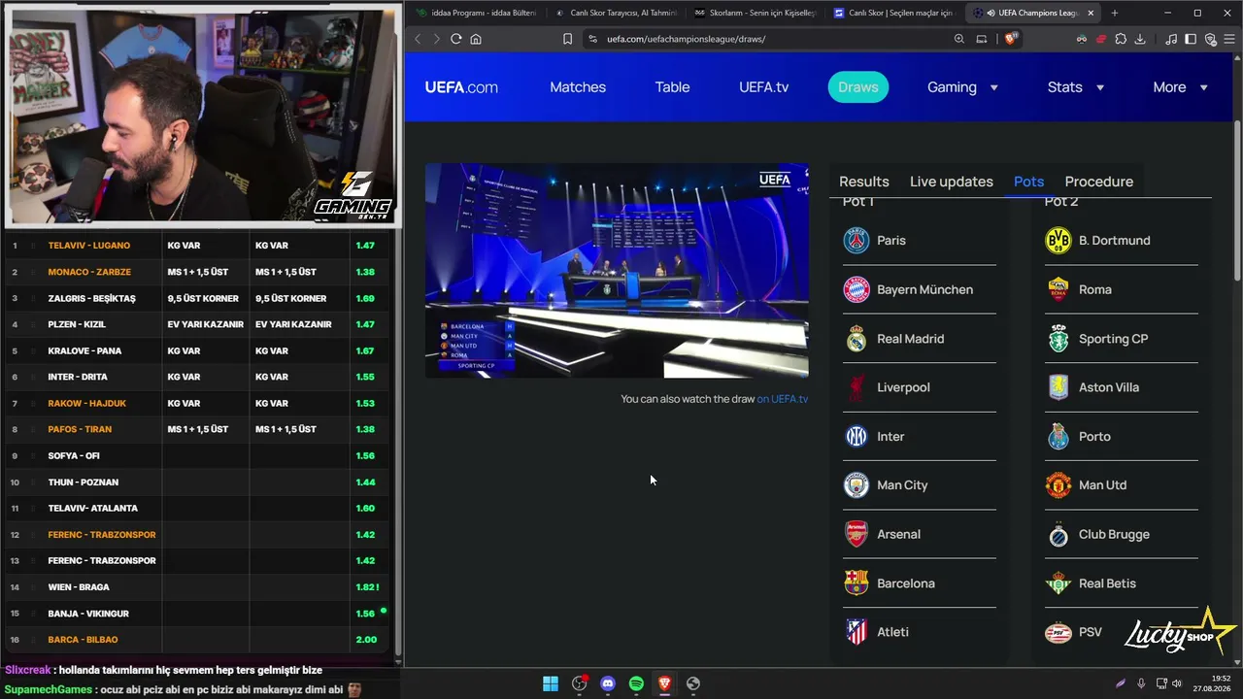The height and width of the screenshot is (699, 1243).
Task: Reload the UEFA draws page
Action: pos(455,39)
